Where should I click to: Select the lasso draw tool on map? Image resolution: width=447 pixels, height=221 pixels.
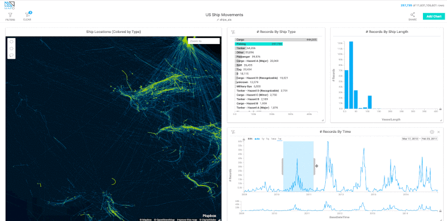(12, 55)
